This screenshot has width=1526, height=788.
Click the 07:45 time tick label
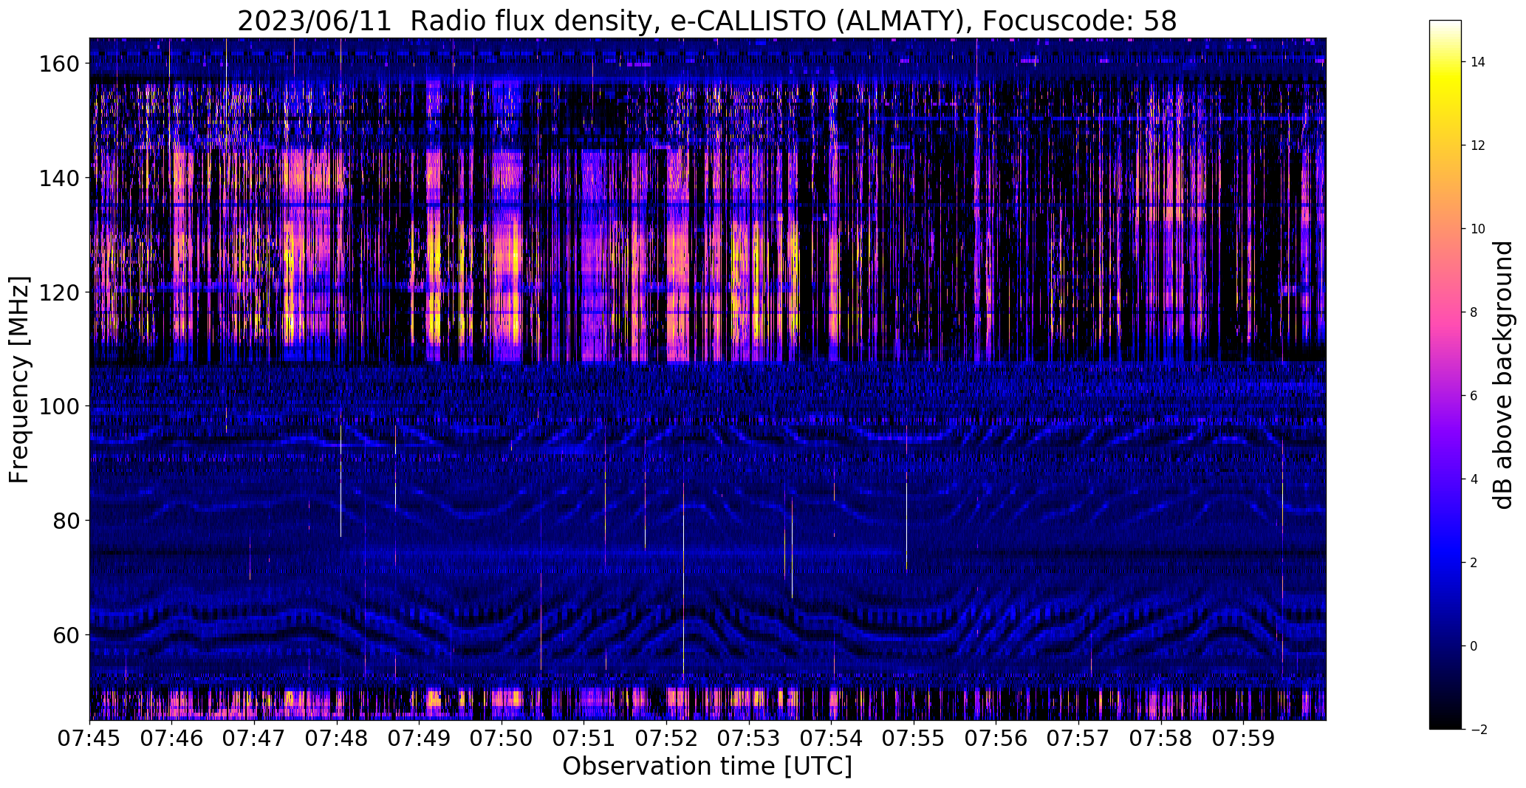pos(89,739)
